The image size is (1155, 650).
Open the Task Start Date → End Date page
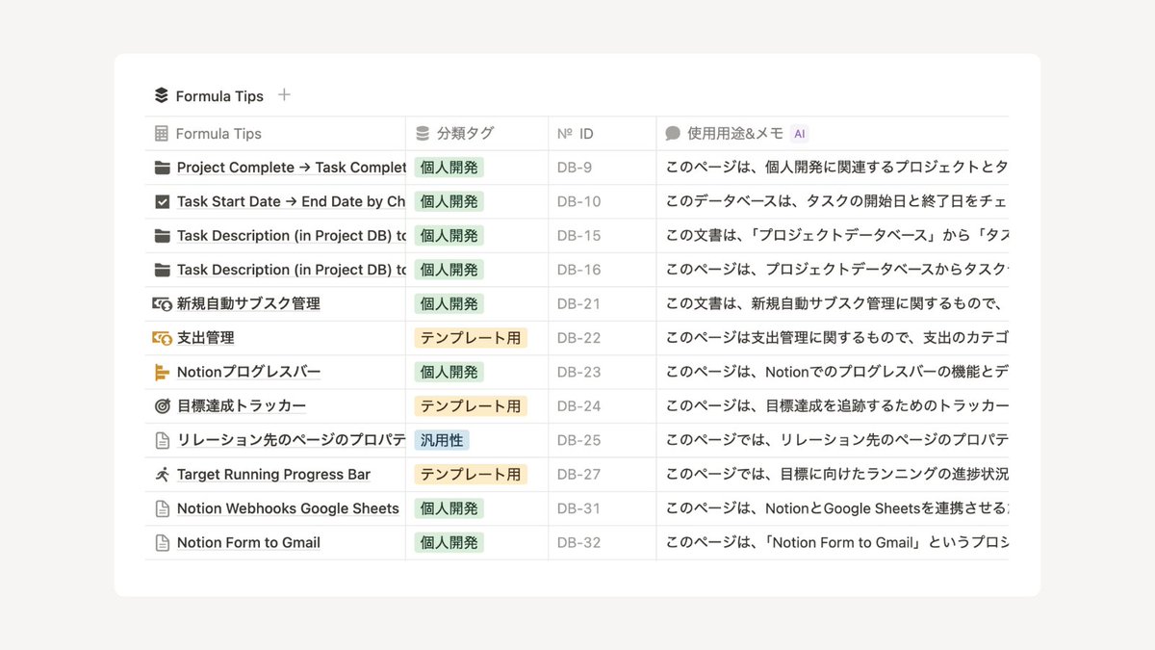[x=291, y=202]
